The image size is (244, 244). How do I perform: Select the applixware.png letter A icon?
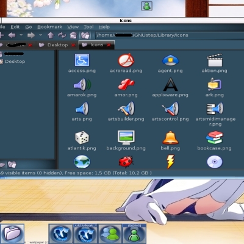170,84
